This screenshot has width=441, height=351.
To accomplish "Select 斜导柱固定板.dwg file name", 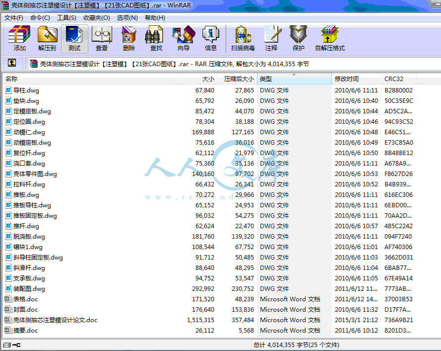I will click(38, 257).
